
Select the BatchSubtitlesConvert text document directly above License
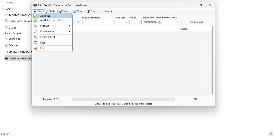[x=18, y=21]
